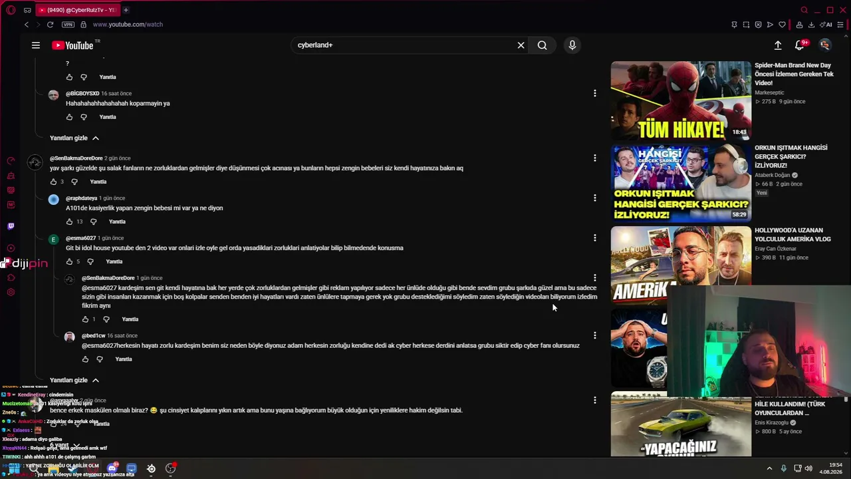The image size is (851, 479).
Task: Reply to the @BIGBOYSXD comment
Action: point(108,117)
